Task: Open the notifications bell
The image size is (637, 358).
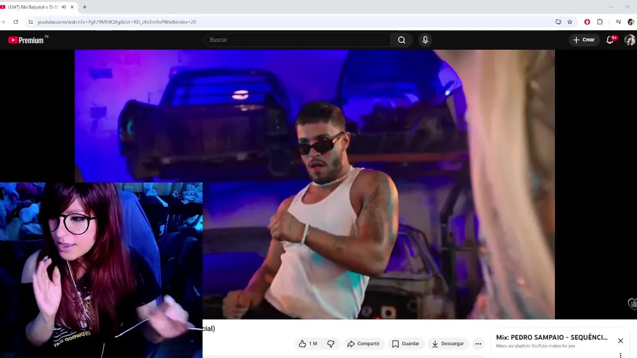Action: click(610, 40)
